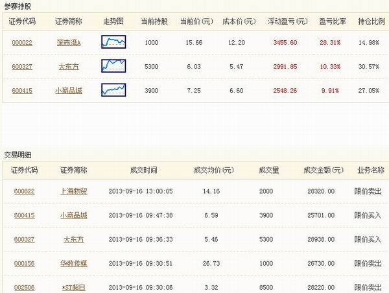Click 限价卖出 in the 上海物贸 row
This screenshot has height=293, width=389.
[368, 191]
